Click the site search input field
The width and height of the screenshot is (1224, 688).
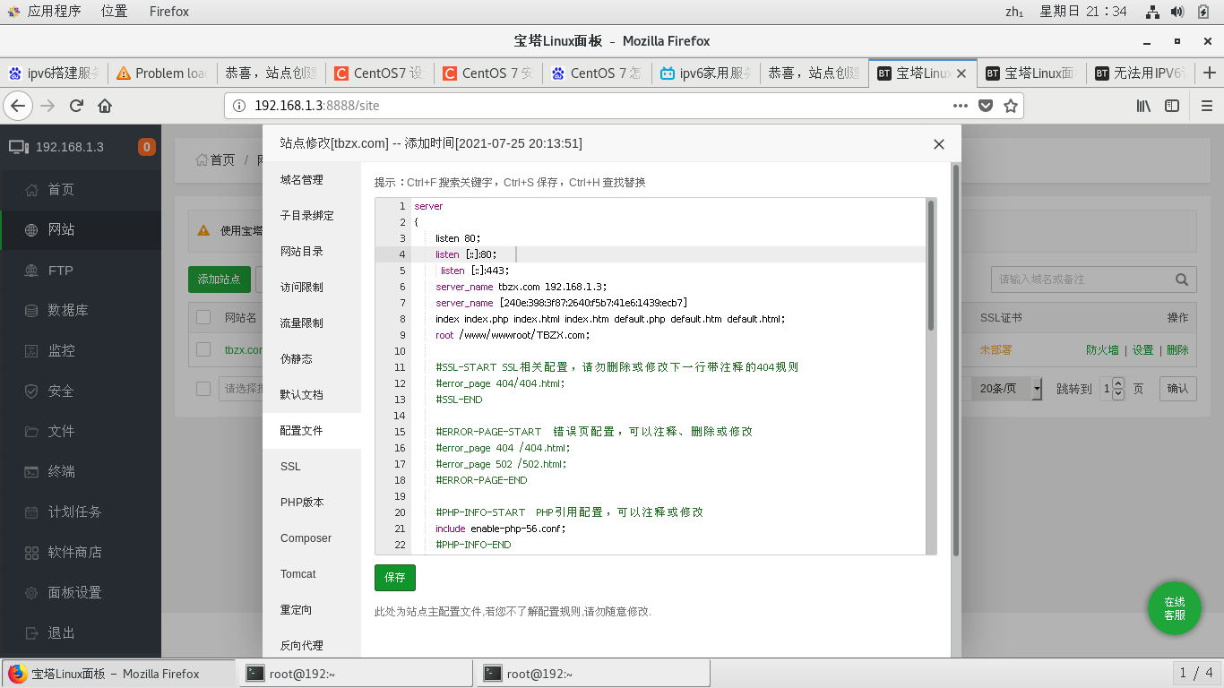(x=1081, y=279)
